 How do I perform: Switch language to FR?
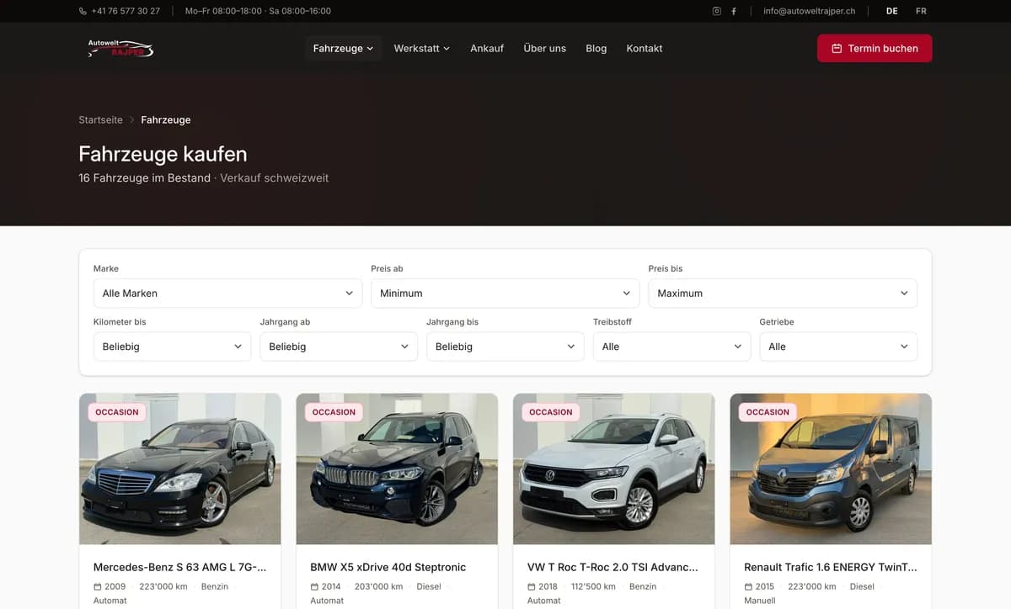pos(921,11)
